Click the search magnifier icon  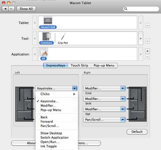[126, 9]
